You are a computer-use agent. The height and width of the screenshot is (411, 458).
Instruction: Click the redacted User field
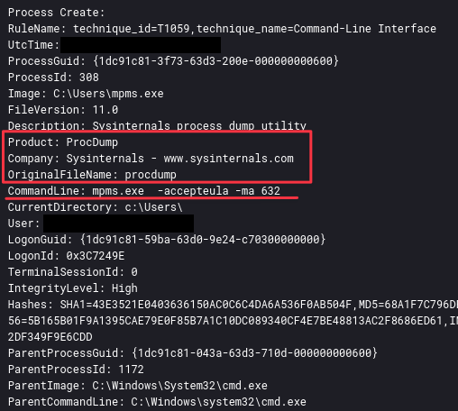(x=118, y=224)
